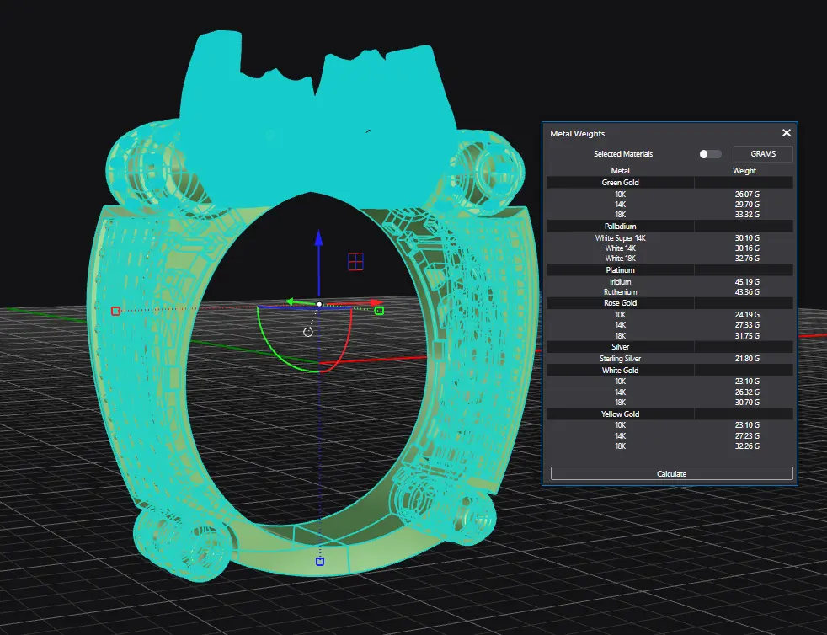Toggle the Selected Materials switch
Viewport: 827px width, 635px height.
[x=710, y=154]
